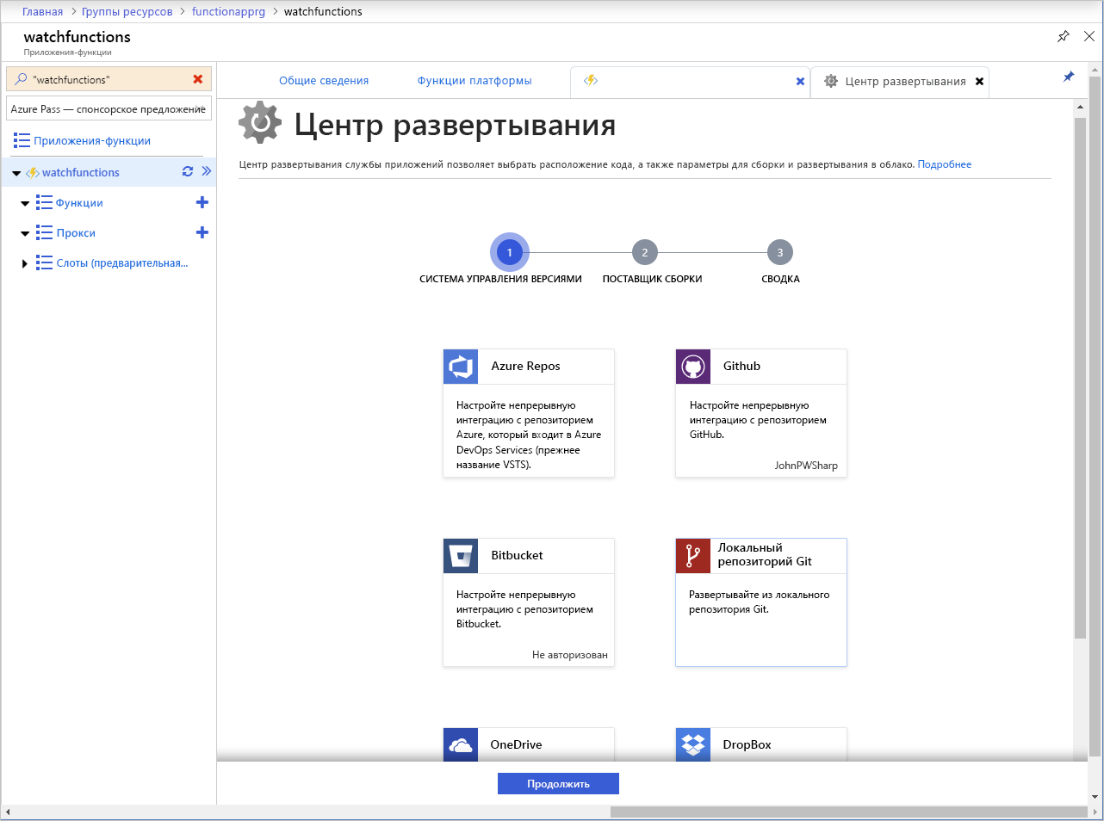Go to Главная breadcrumb
1104x821 pixels.
click(43, 11)
